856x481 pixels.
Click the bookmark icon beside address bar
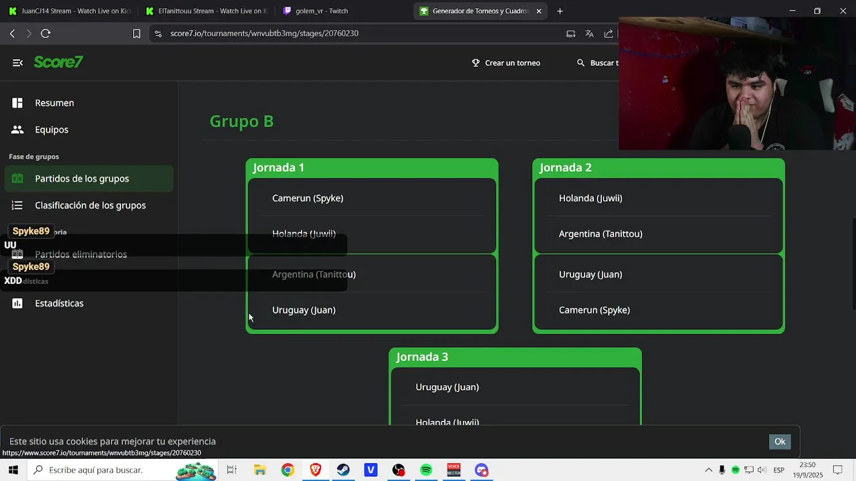point(136,33)
